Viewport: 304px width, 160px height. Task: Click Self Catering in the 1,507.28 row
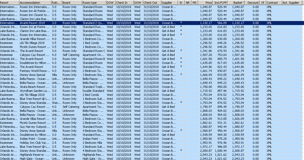pyautogui.click(x=71, y=55)
